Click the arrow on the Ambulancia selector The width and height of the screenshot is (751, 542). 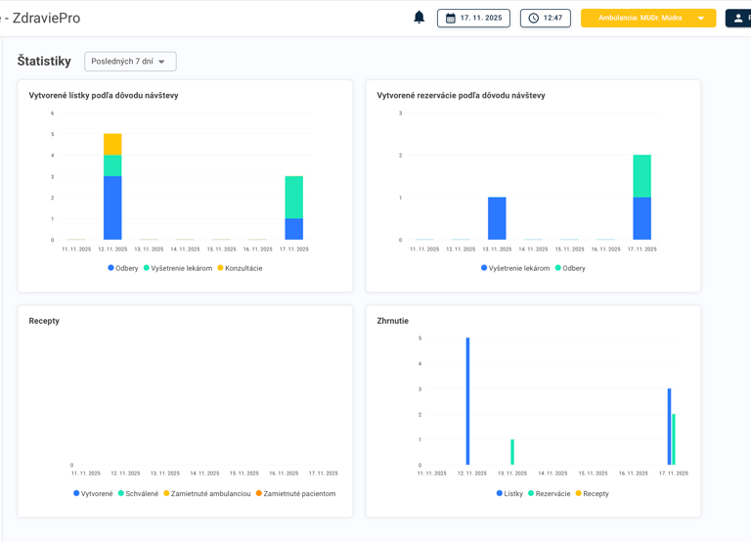[x=701, y=19]
